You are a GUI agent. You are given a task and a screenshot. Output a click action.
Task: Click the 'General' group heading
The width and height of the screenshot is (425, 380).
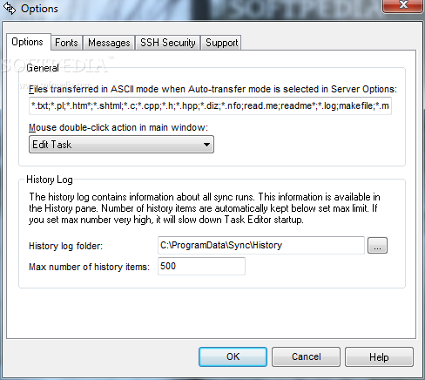(43, 68)
